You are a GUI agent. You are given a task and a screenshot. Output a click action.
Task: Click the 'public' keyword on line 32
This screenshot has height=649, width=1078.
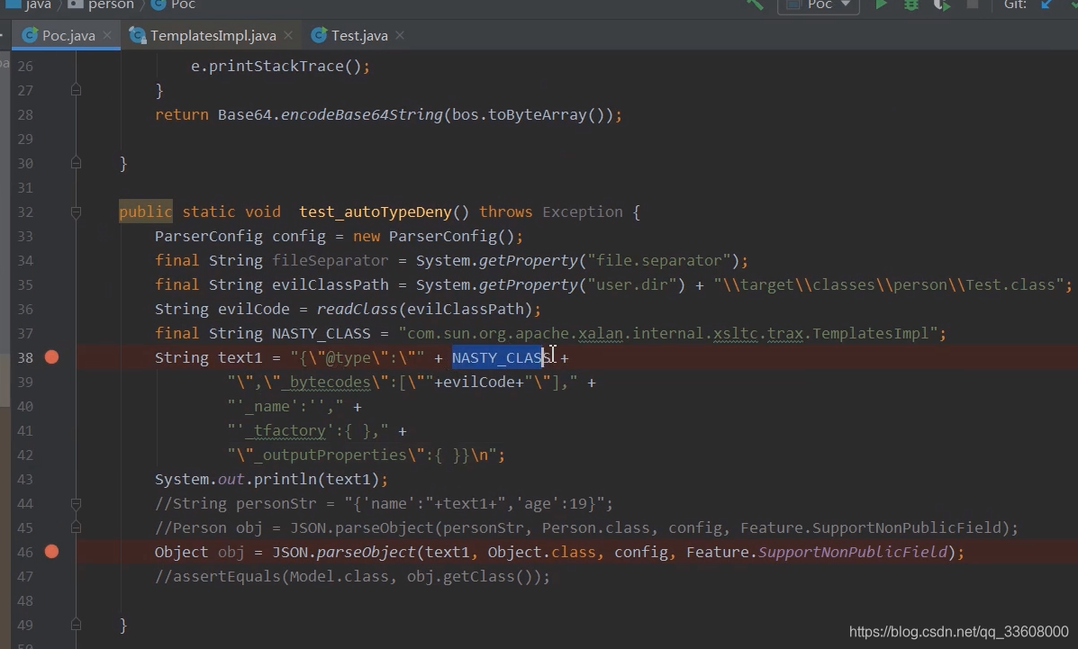click(145, 212)
